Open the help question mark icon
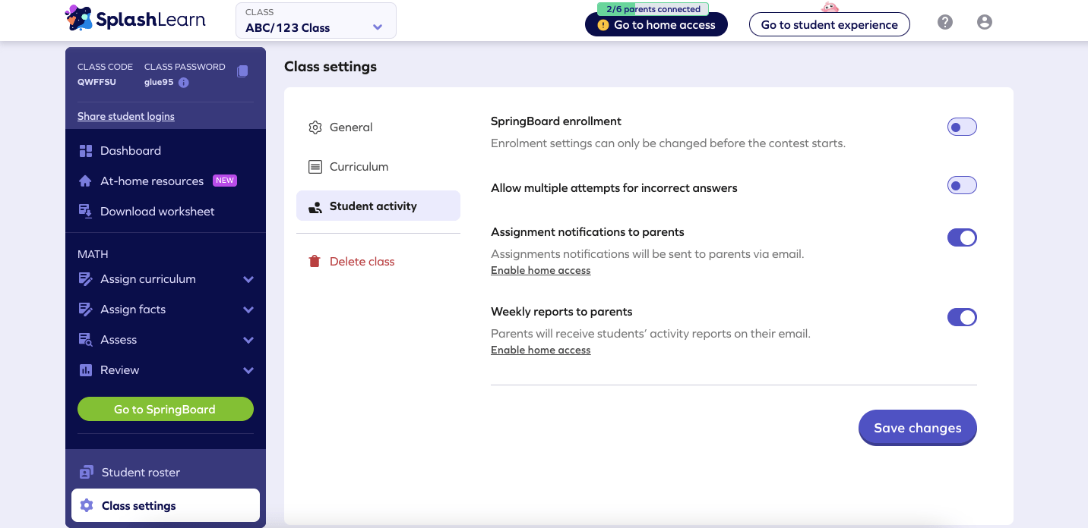1088x528 pixels. [944, 22]
